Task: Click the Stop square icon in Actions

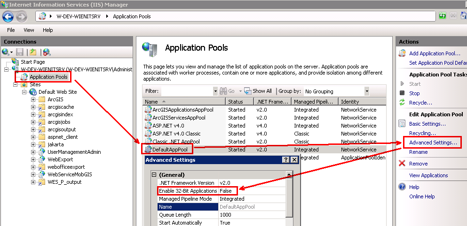Action: click(x=403, y=93)
